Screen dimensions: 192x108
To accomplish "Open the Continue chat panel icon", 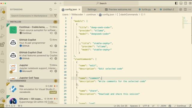I will tap(2, 61).
